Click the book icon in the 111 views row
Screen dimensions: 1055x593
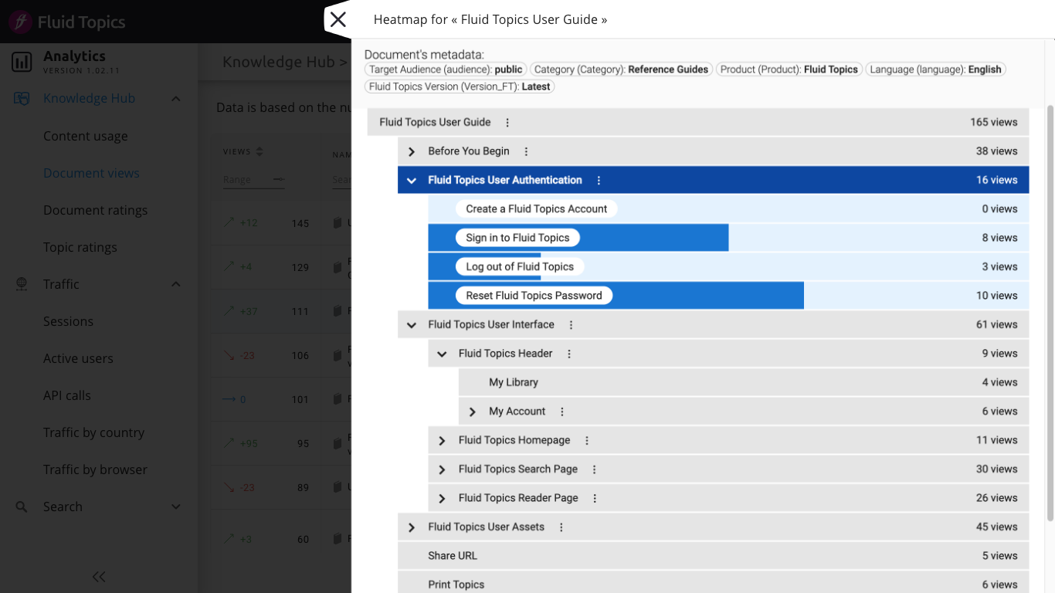(338, 311)
